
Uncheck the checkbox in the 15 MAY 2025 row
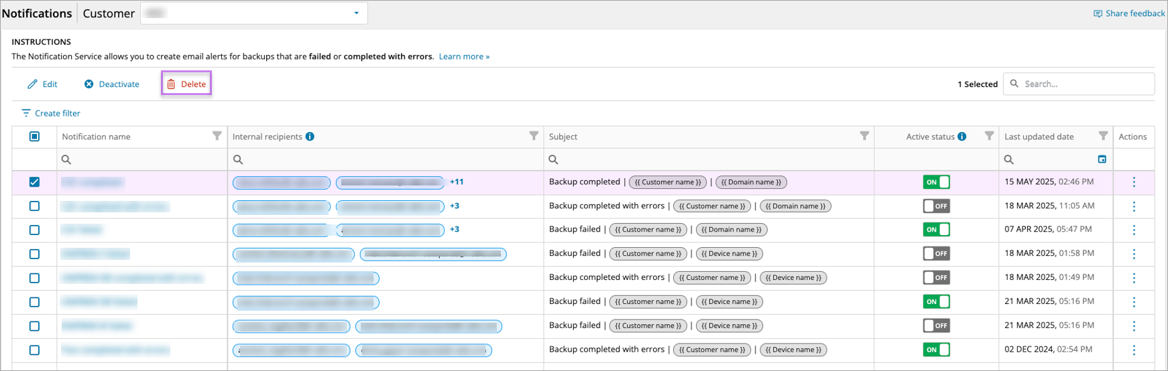pyautogui.click(x=35, y=182)
